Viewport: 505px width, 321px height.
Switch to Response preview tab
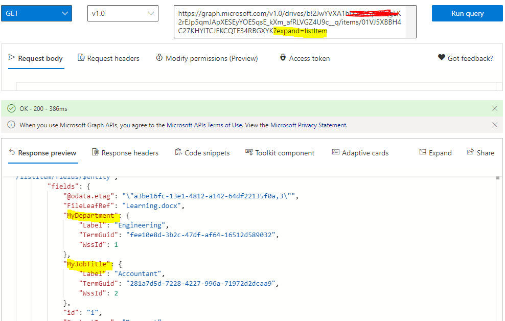(42, 153)
